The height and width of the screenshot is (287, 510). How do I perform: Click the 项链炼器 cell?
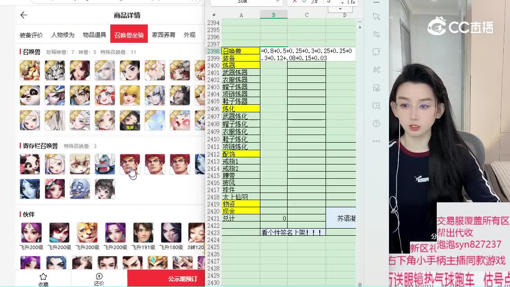241,94
